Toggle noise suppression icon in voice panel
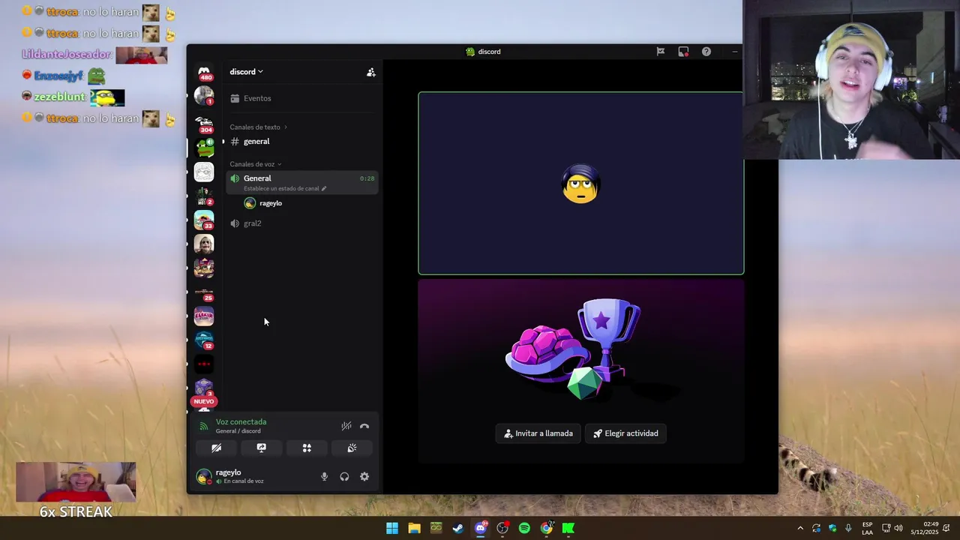 click(346, 426)
